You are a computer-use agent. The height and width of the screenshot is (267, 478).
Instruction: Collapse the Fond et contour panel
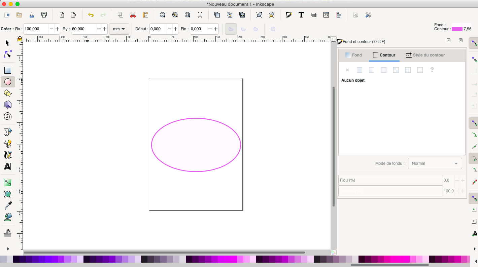(448, 40)
